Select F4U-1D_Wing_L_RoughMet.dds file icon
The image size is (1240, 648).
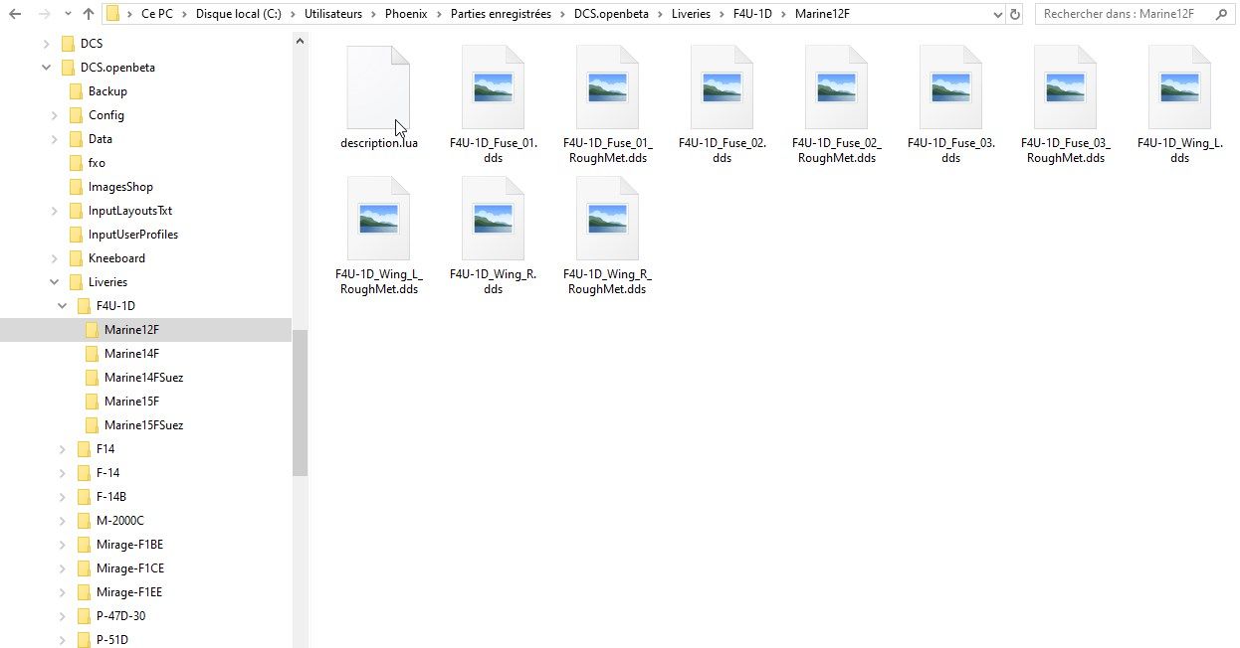tap(378, 219)
